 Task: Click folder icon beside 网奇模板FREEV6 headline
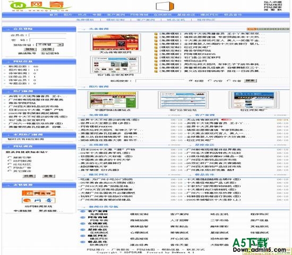coord(156,54)
